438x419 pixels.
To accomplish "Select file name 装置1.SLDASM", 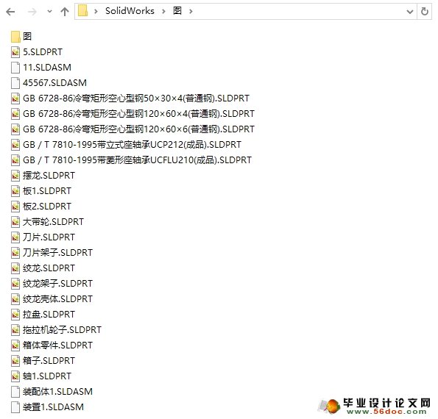I will click(53, 407).
